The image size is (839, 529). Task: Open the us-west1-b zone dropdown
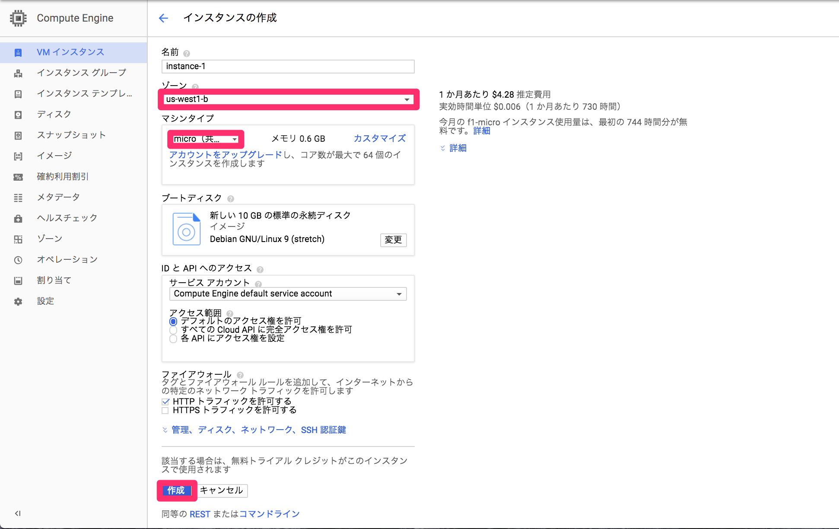click(288, 99)
